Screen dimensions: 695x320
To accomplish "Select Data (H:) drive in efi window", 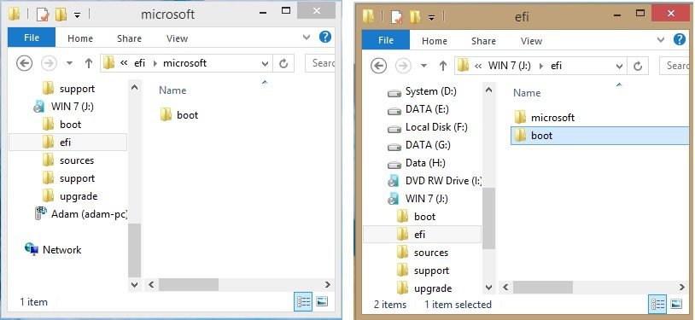I will tap(416, 163).
